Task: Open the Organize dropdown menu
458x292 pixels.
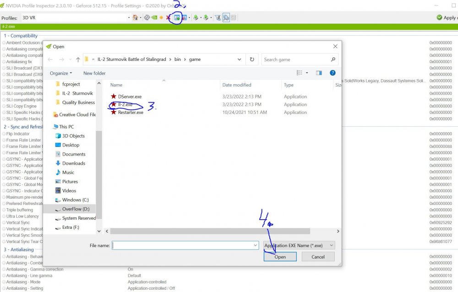Action: click(61, 73)
